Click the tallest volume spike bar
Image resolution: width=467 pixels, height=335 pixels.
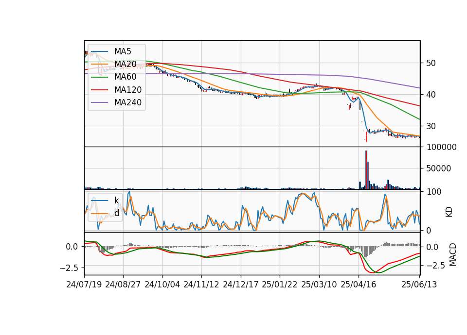[x=366, y=170]
